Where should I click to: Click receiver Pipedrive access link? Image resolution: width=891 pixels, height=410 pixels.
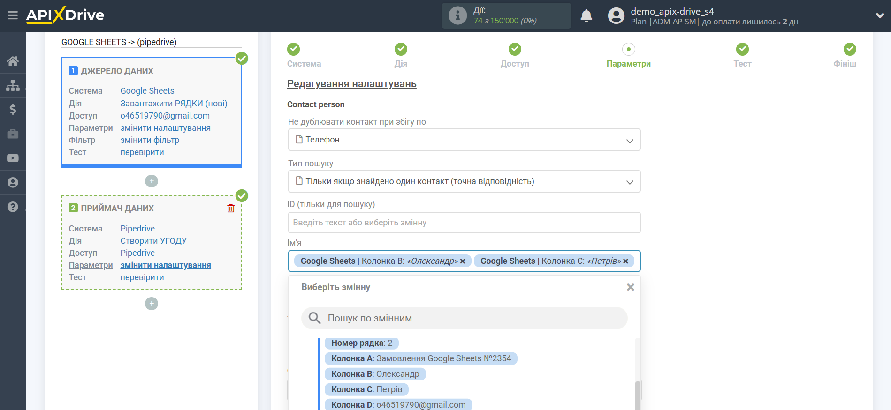click(137, 253)
